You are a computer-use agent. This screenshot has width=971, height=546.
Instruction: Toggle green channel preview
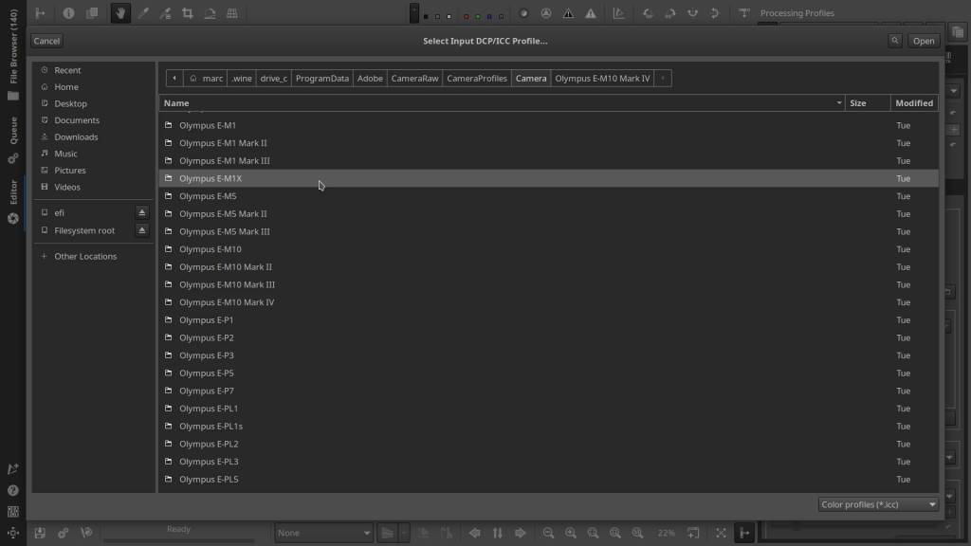pyautogui.click(x=478, y=16)
